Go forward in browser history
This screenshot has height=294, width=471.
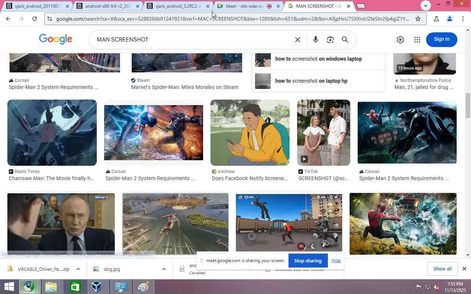coord(21,19)
